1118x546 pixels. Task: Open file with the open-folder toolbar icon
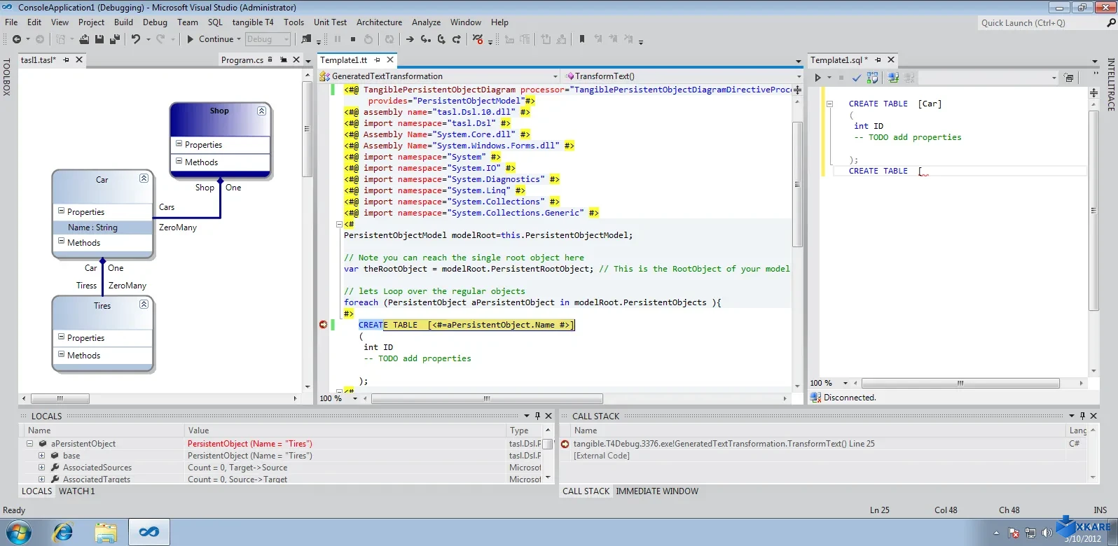point(84,39)
